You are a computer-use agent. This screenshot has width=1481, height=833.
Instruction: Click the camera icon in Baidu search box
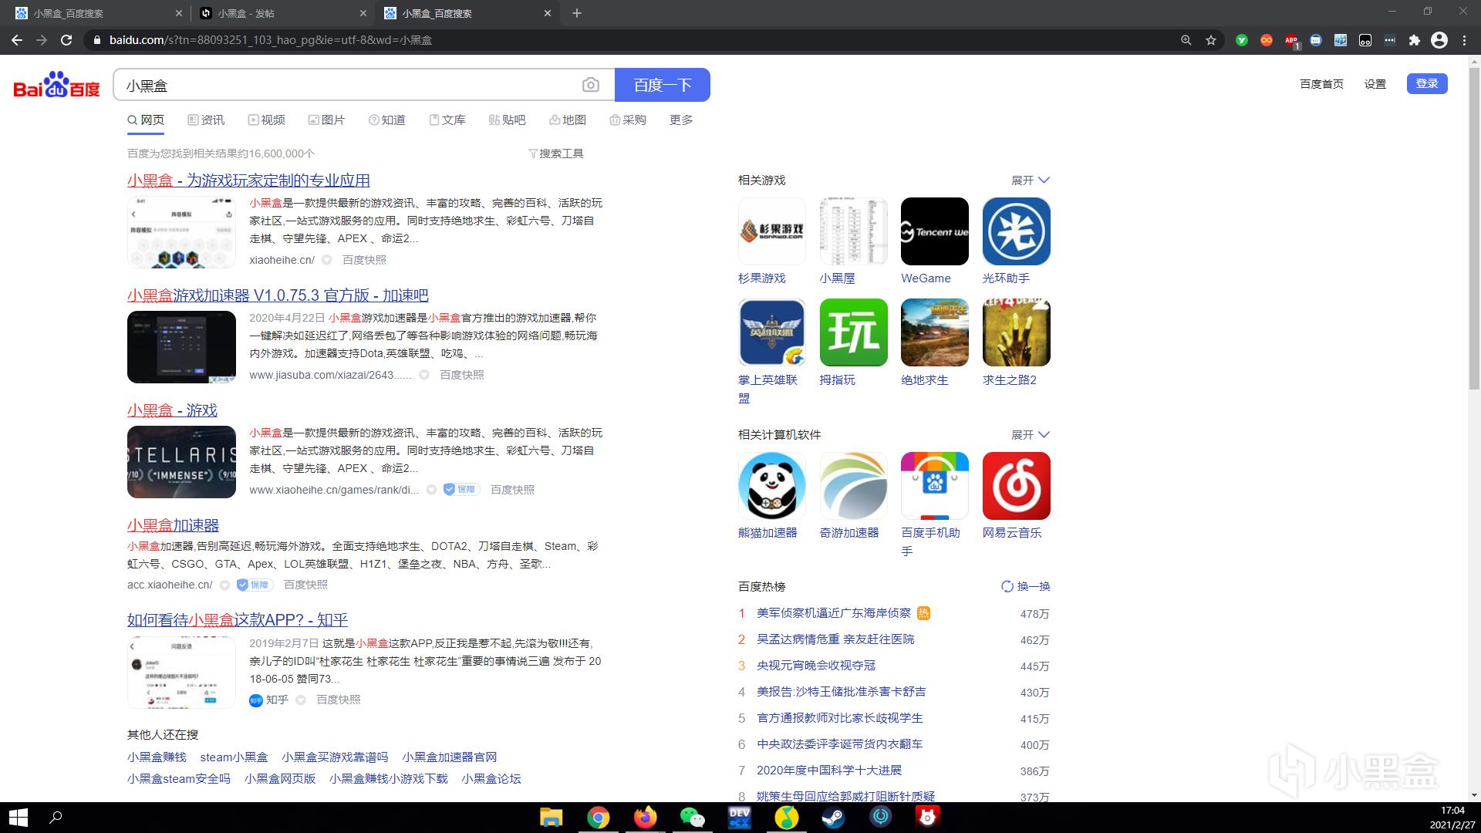coord(590,85)
